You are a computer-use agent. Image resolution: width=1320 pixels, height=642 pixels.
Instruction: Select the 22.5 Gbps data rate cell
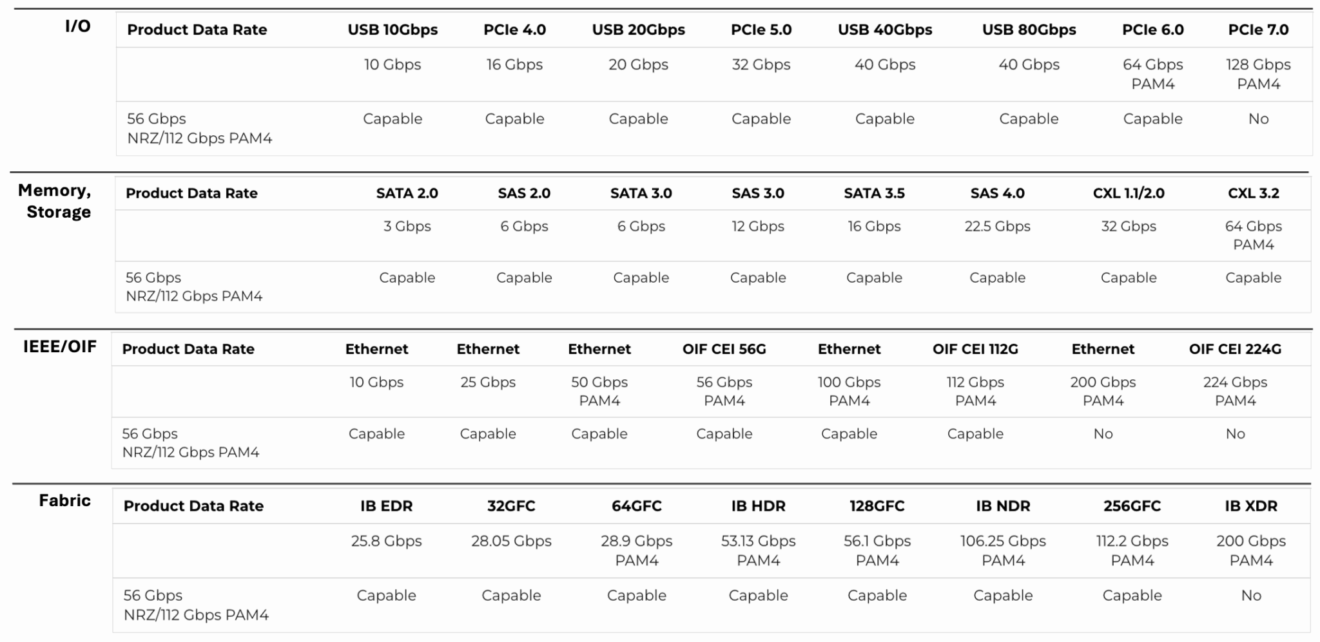[x=997, y=227]
